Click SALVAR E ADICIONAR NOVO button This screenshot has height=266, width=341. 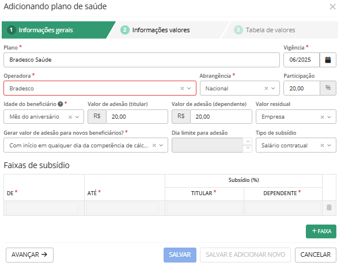click(x=245, y=254)
